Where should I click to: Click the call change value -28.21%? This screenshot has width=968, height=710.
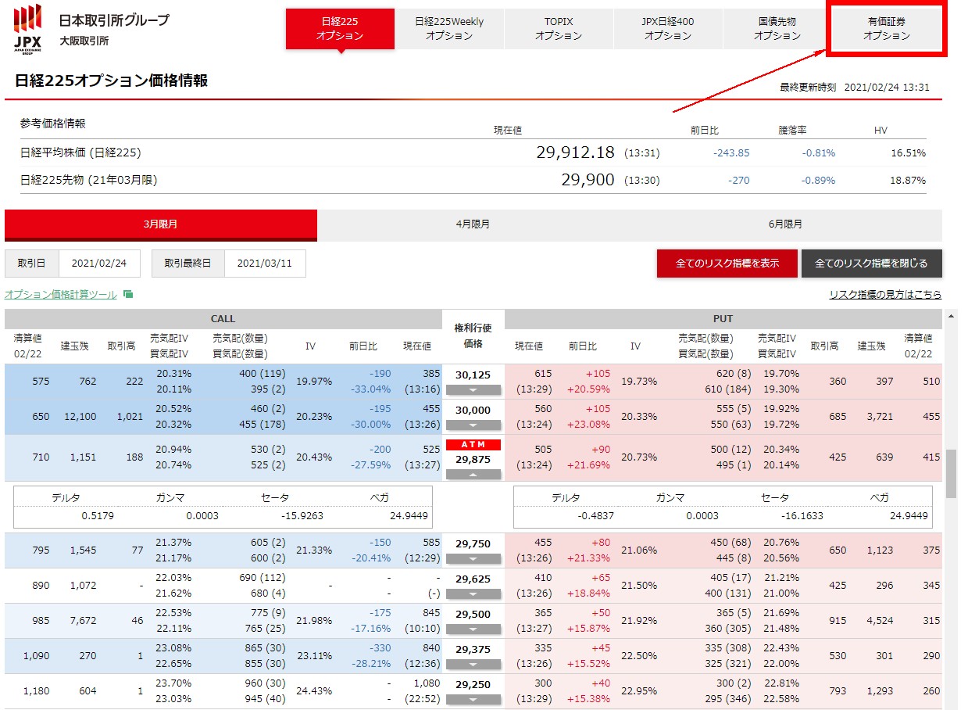(370, 664)
